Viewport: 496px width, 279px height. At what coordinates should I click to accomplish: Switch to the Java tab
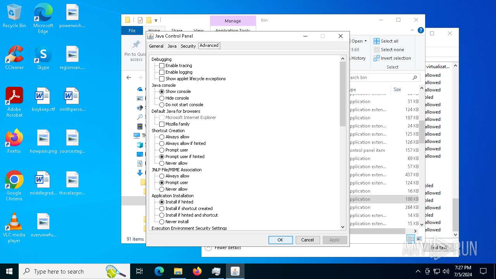(172, 46)
